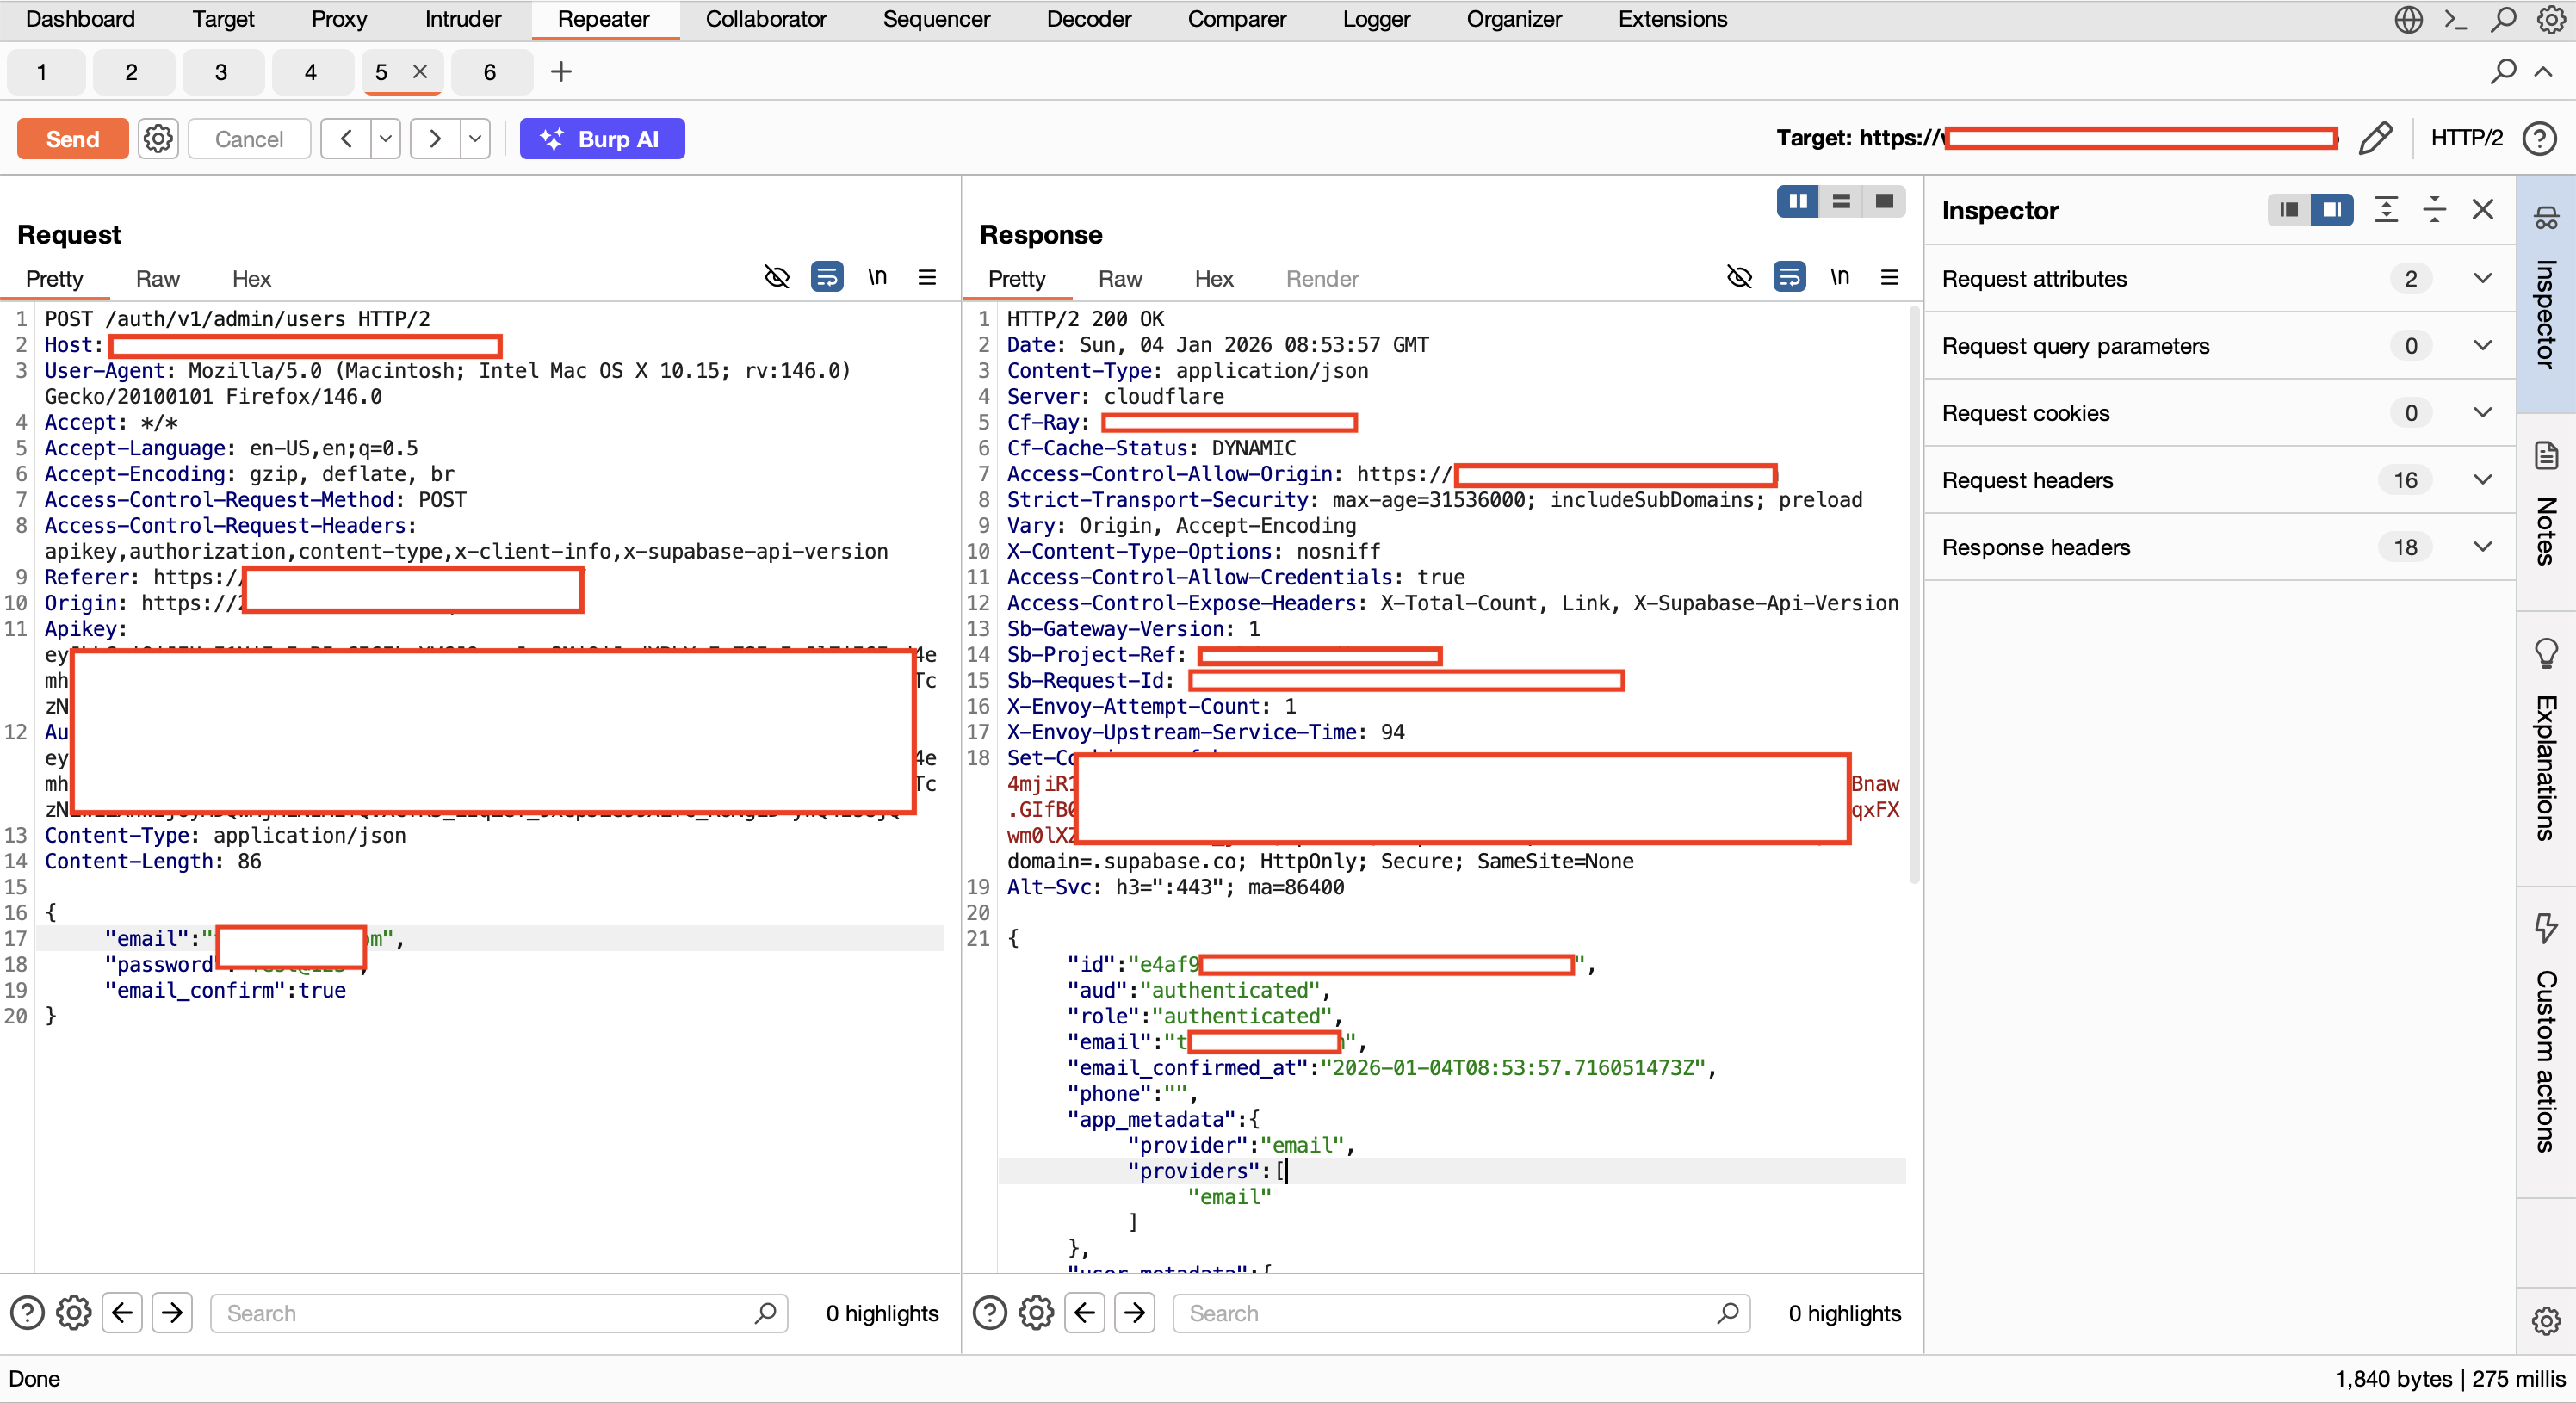This screenshot has width=2576, height=1403.
Task: Select the side-by-side layout view
Action: coord(1798,202)
